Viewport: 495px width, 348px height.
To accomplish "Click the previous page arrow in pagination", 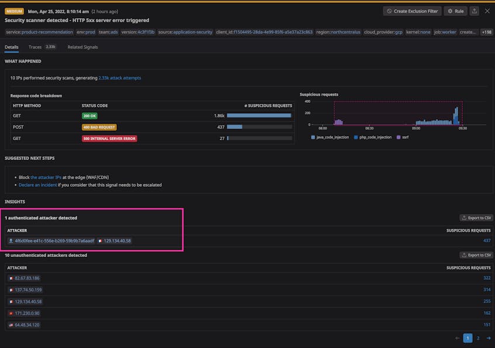I will click(x=456, y=337).
